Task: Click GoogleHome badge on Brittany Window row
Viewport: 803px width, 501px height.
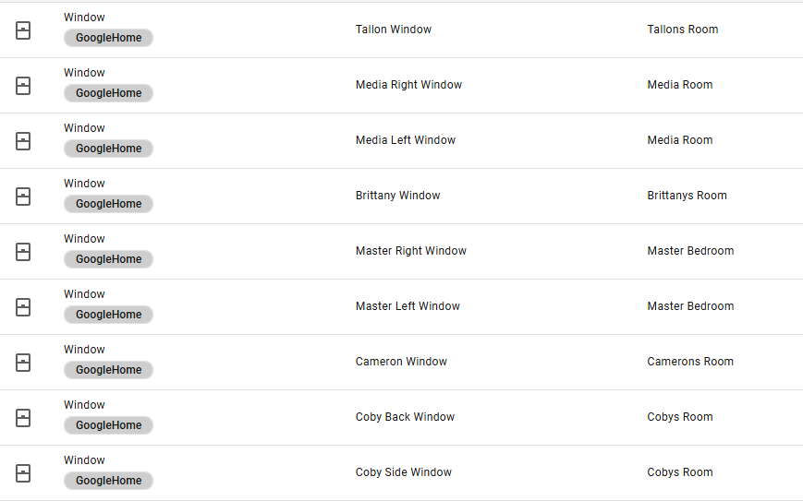Action: [x=108, y=204]
